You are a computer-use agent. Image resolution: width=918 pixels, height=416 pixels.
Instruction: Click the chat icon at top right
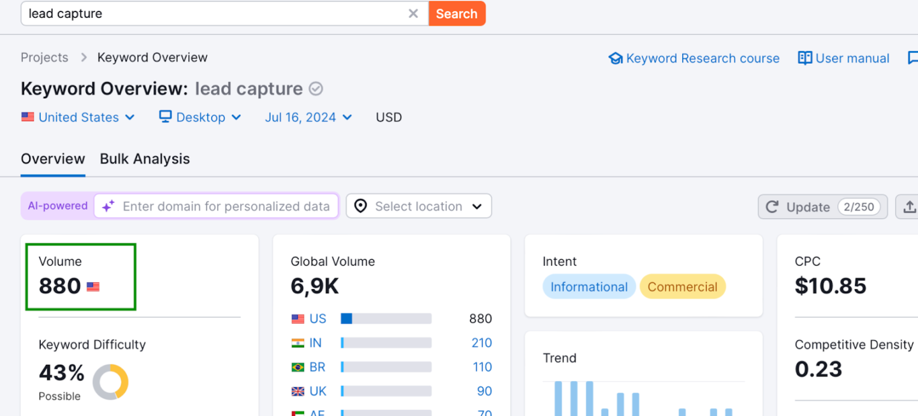(912, 59)
